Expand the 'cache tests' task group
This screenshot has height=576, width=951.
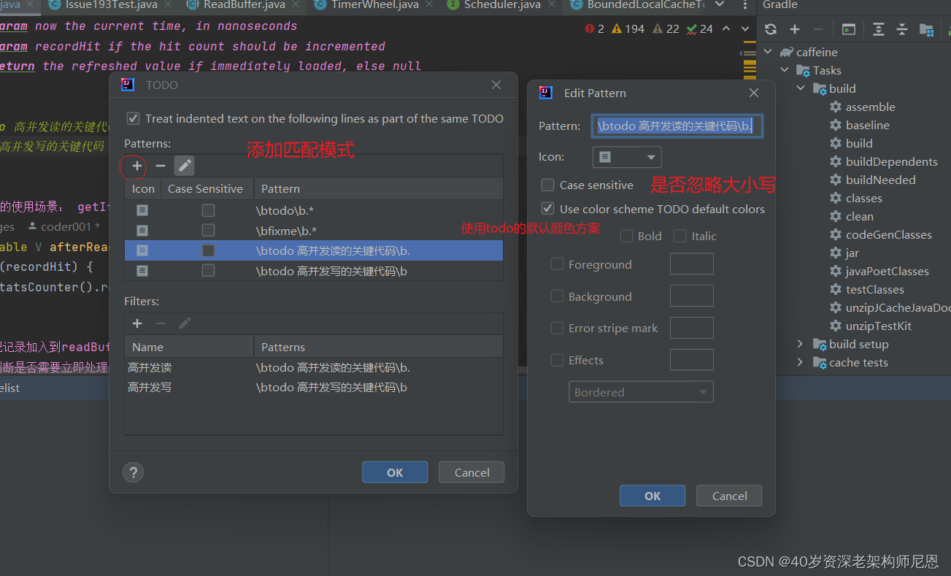801,362
